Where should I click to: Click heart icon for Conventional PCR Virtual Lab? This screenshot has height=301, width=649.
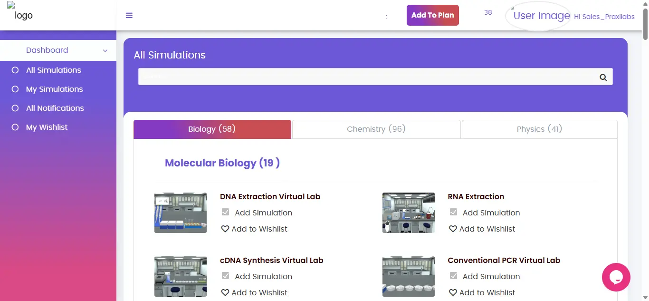(x=453, y=292)
